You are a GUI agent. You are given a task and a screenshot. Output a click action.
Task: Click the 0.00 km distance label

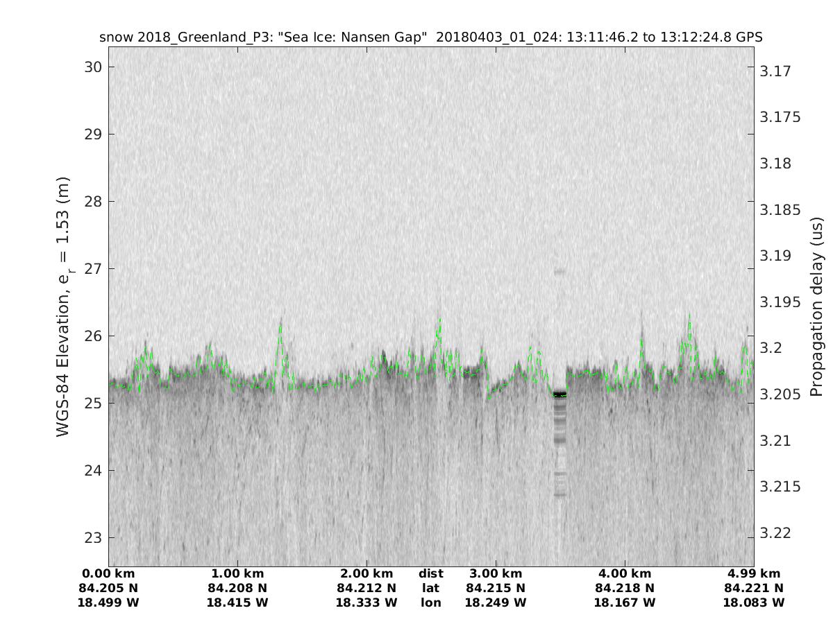point(108,573)
